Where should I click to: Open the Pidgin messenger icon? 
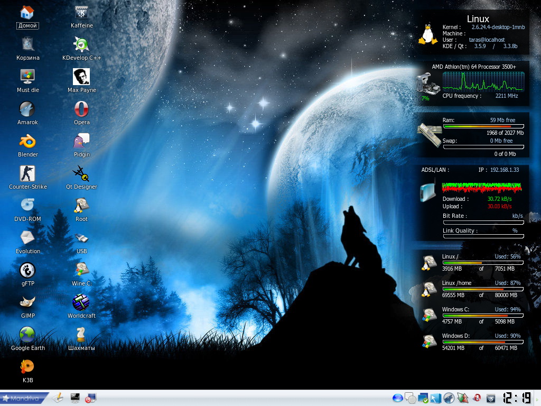(x=81, y=142)
